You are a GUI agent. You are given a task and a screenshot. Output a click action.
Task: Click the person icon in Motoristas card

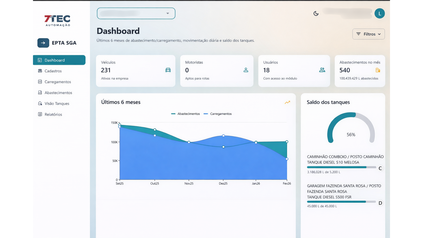(x=246, y=70)
